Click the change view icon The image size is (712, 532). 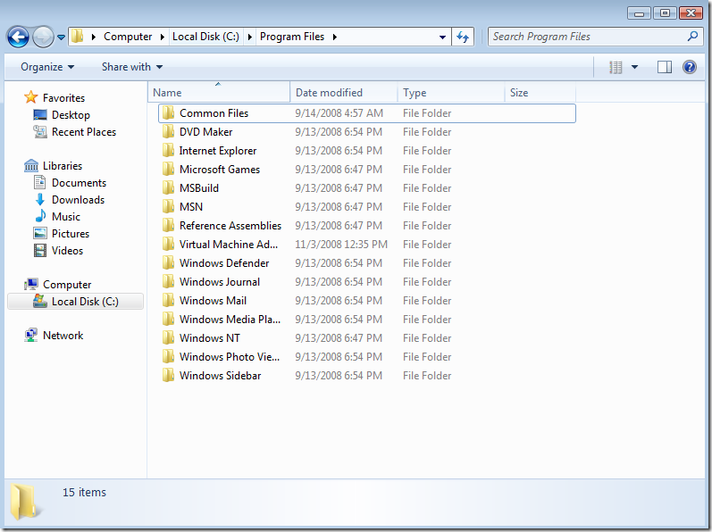click(616, 67)
